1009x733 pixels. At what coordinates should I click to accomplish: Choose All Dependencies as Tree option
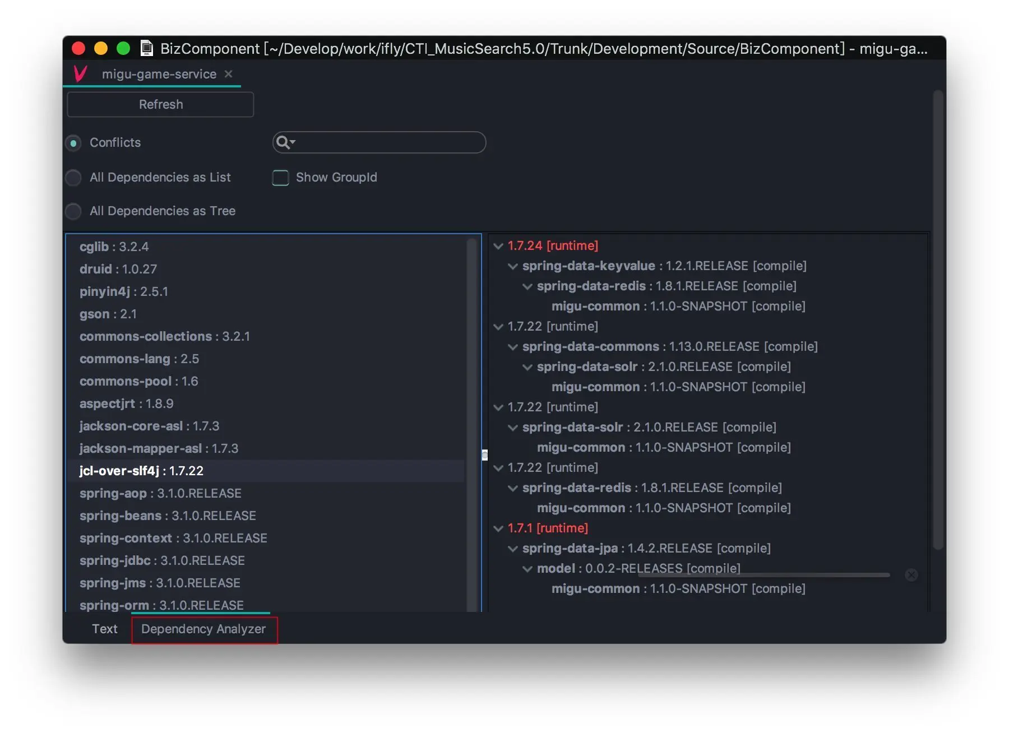point(73,211)
